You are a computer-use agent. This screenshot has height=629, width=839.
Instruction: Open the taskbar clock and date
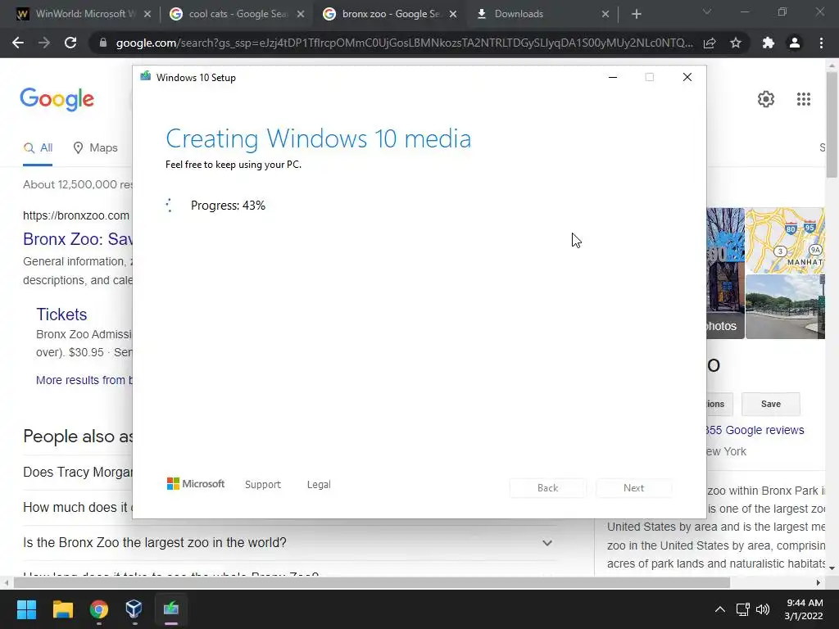pyautogui.click(x=804, y=609)
